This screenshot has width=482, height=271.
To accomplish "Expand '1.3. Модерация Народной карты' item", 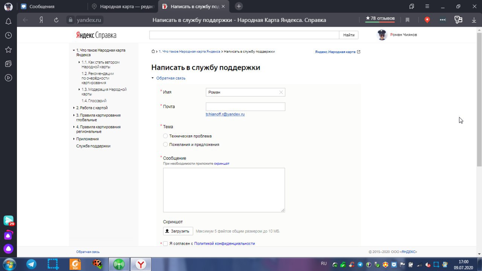I will [79, 89].
